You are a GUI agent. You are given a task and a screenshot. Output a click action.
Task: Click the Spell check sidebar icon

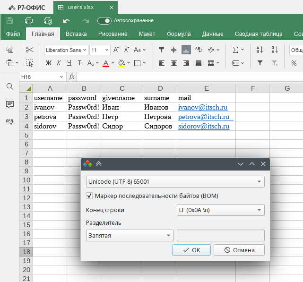tap(9, 122)
